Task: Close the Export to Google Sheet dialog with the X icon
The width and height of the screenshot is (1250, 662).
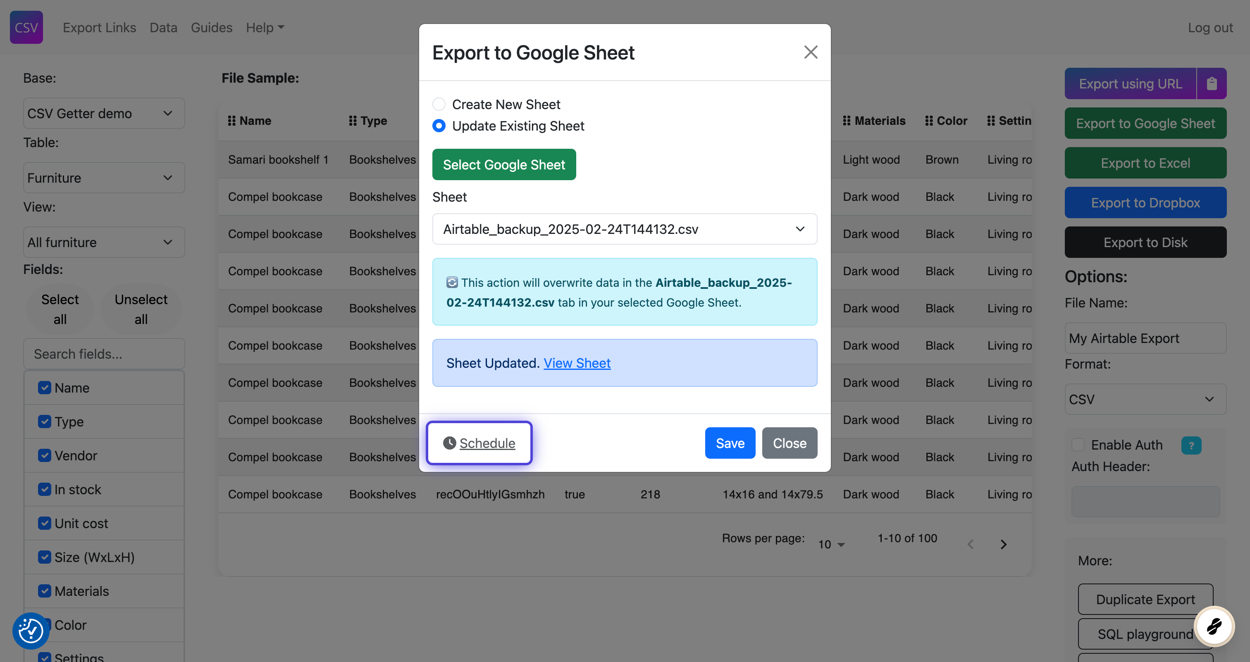Action: tap(810, 52)
